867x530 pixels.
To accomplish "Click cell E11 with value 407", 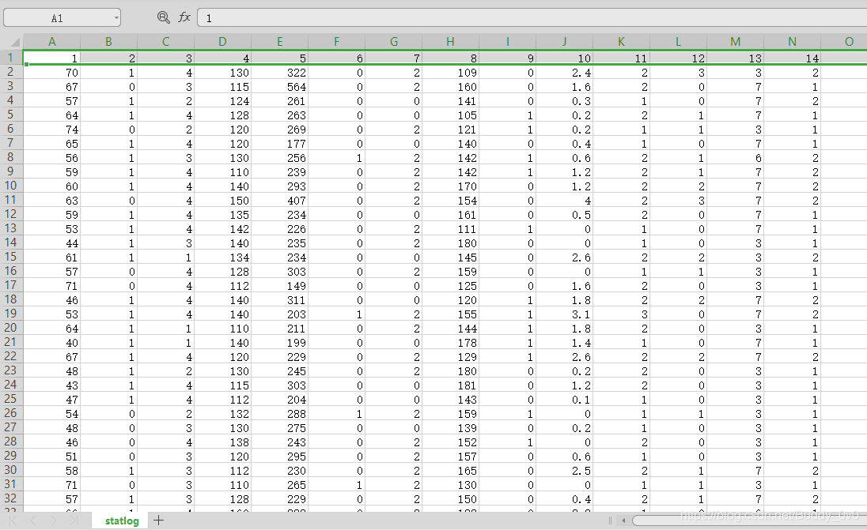I will 280,201.
